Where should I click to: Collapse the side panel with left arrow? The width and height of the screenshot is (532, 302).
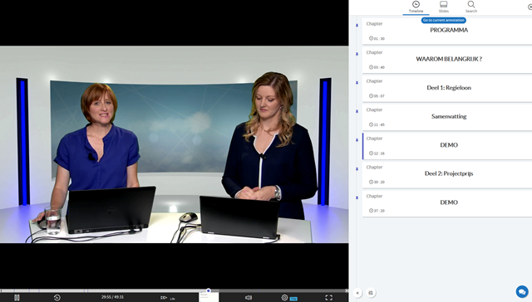(x=357, y=293)
